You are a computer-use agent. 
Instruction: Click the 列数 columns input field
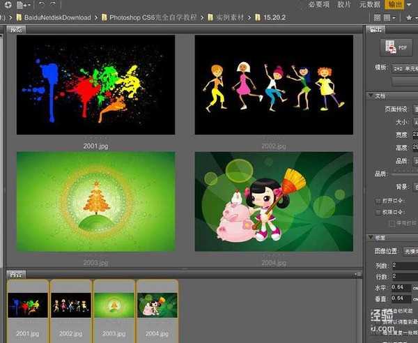pos(404,266)
